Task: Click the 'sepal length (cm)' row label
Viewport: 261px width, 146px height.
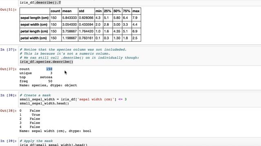Action: [x=34, y=18]
